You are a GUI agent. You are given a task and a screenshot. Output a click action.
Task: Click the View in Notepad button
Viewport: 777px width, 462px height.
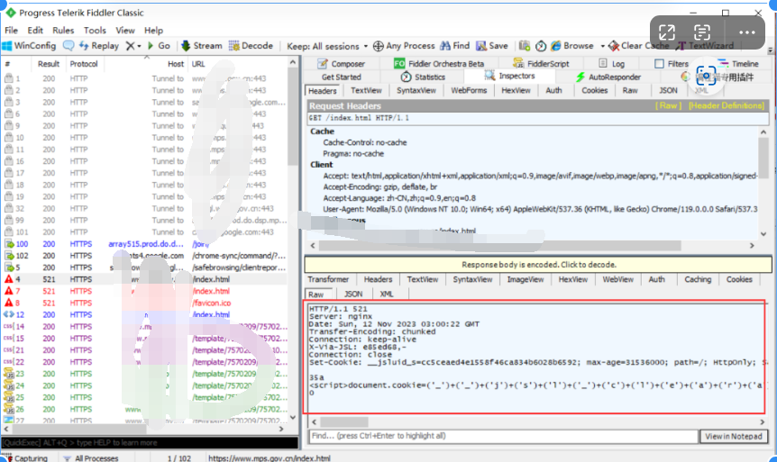pyautogui.click(x=734, y=436)
